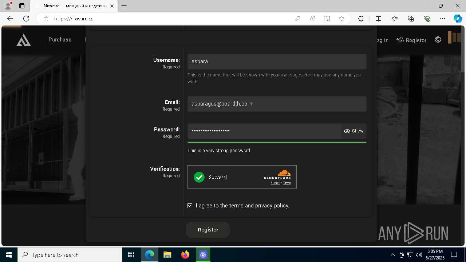Open clock and date in taskbar
The image size is (466, 262).
click(435, 255)
